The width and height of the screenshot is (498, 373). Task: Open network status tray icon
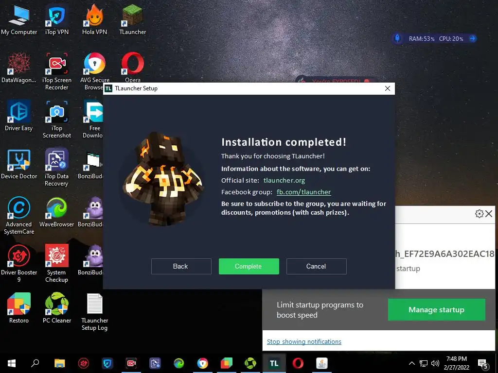[x=424, y=363]
